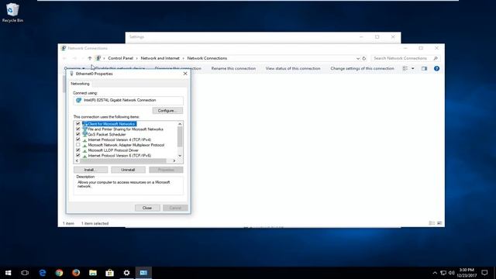Open File Explorer from the taskbar
Screen dimensions: 496x279
click(x=93, y=273)
